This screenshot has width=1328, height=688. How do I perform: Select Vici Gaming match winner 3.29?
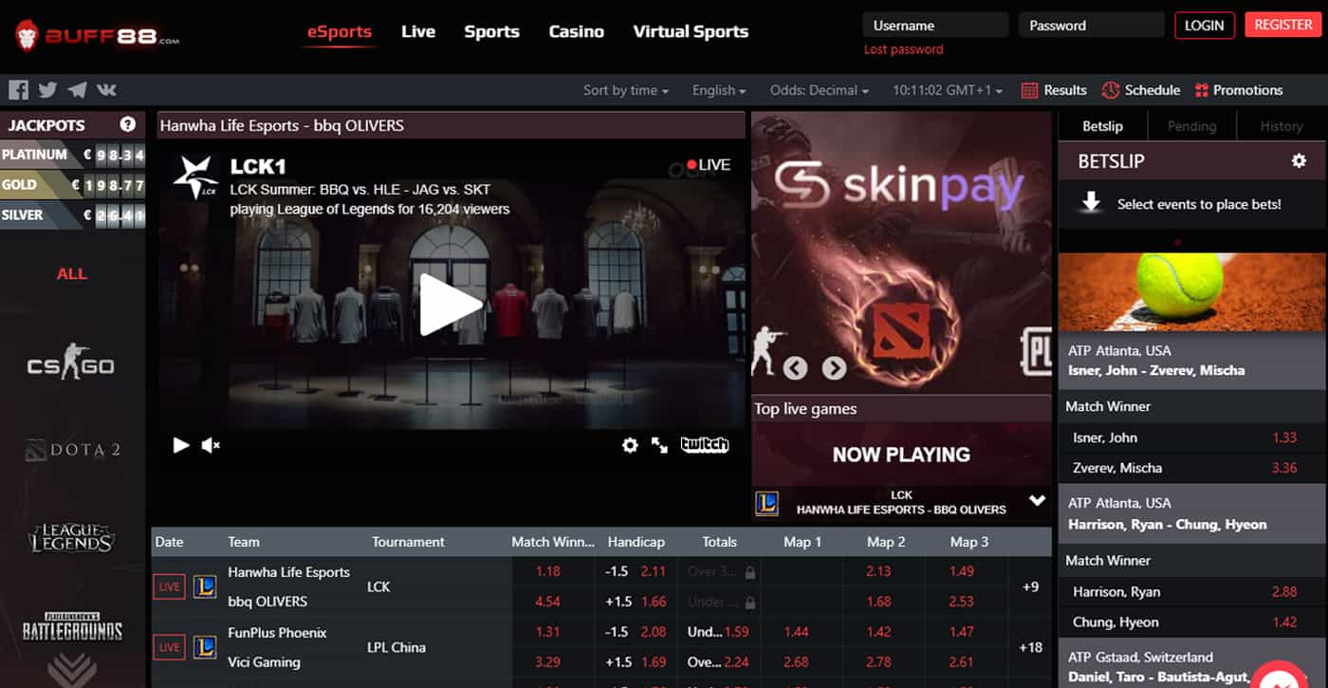tap(548, 662)
